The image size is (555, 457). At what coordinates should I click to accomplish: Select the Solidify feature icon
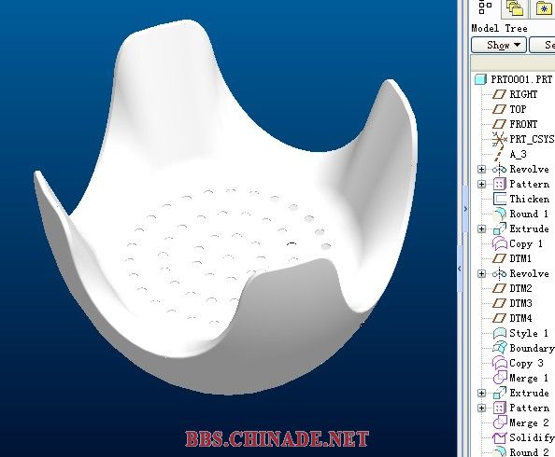coord(500,437)
